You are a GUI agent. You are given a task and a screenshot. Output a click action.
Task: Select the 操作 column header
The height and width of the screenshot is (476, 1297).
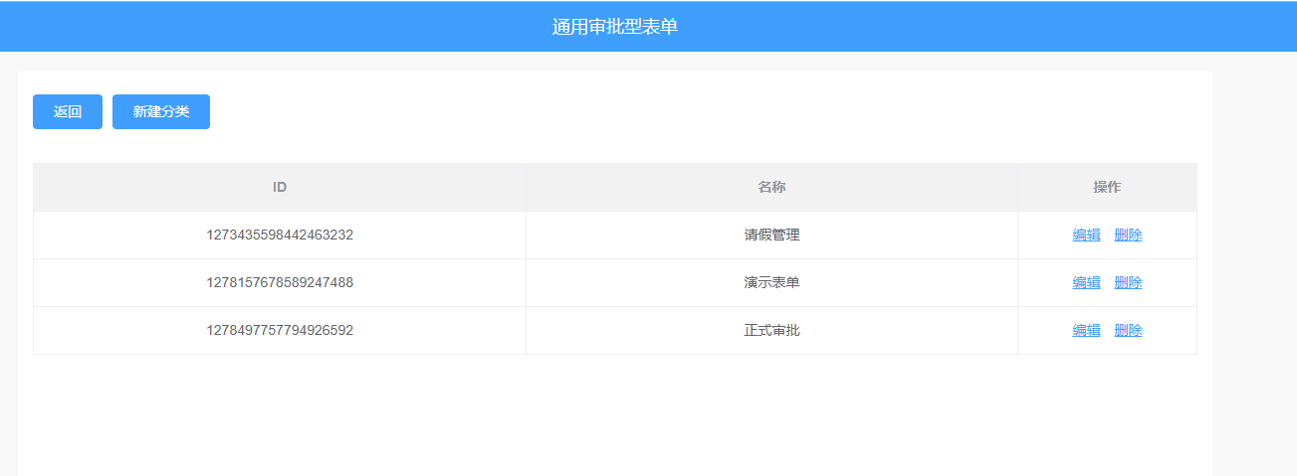point(1107,188)
